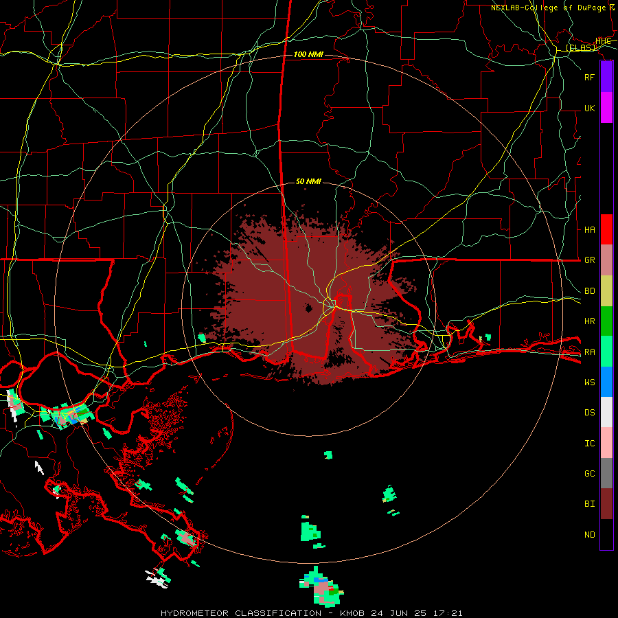Click the 'HYDROMETEOR CLASSIFICATION' title text
This screenshot has width=618, height=618.
click(241, 613)
